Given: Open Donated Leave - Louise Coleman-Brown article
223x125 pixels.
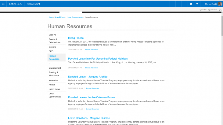Looking at the screenshot, I should (91, 97).
